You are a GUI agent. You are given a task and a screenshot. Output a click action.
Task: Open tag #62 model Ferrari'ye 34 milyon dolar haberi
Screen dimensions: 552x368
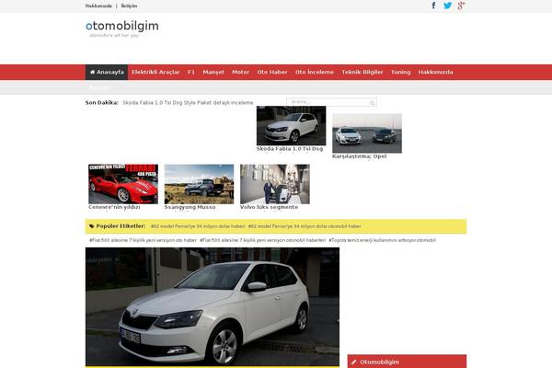(x=198, y=226)
